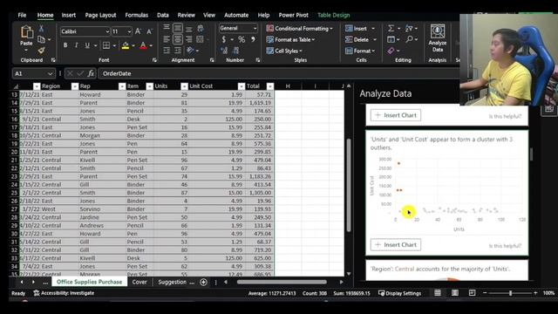This screenshot has height=314, width=558.
Task: Switch to the Page Layout tab
Action: point(101,15)
